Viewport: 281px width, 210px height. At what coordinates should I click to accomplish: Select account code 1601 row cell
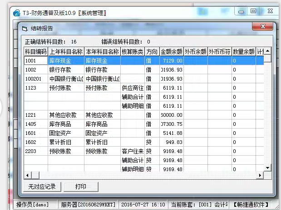point(36,133)
